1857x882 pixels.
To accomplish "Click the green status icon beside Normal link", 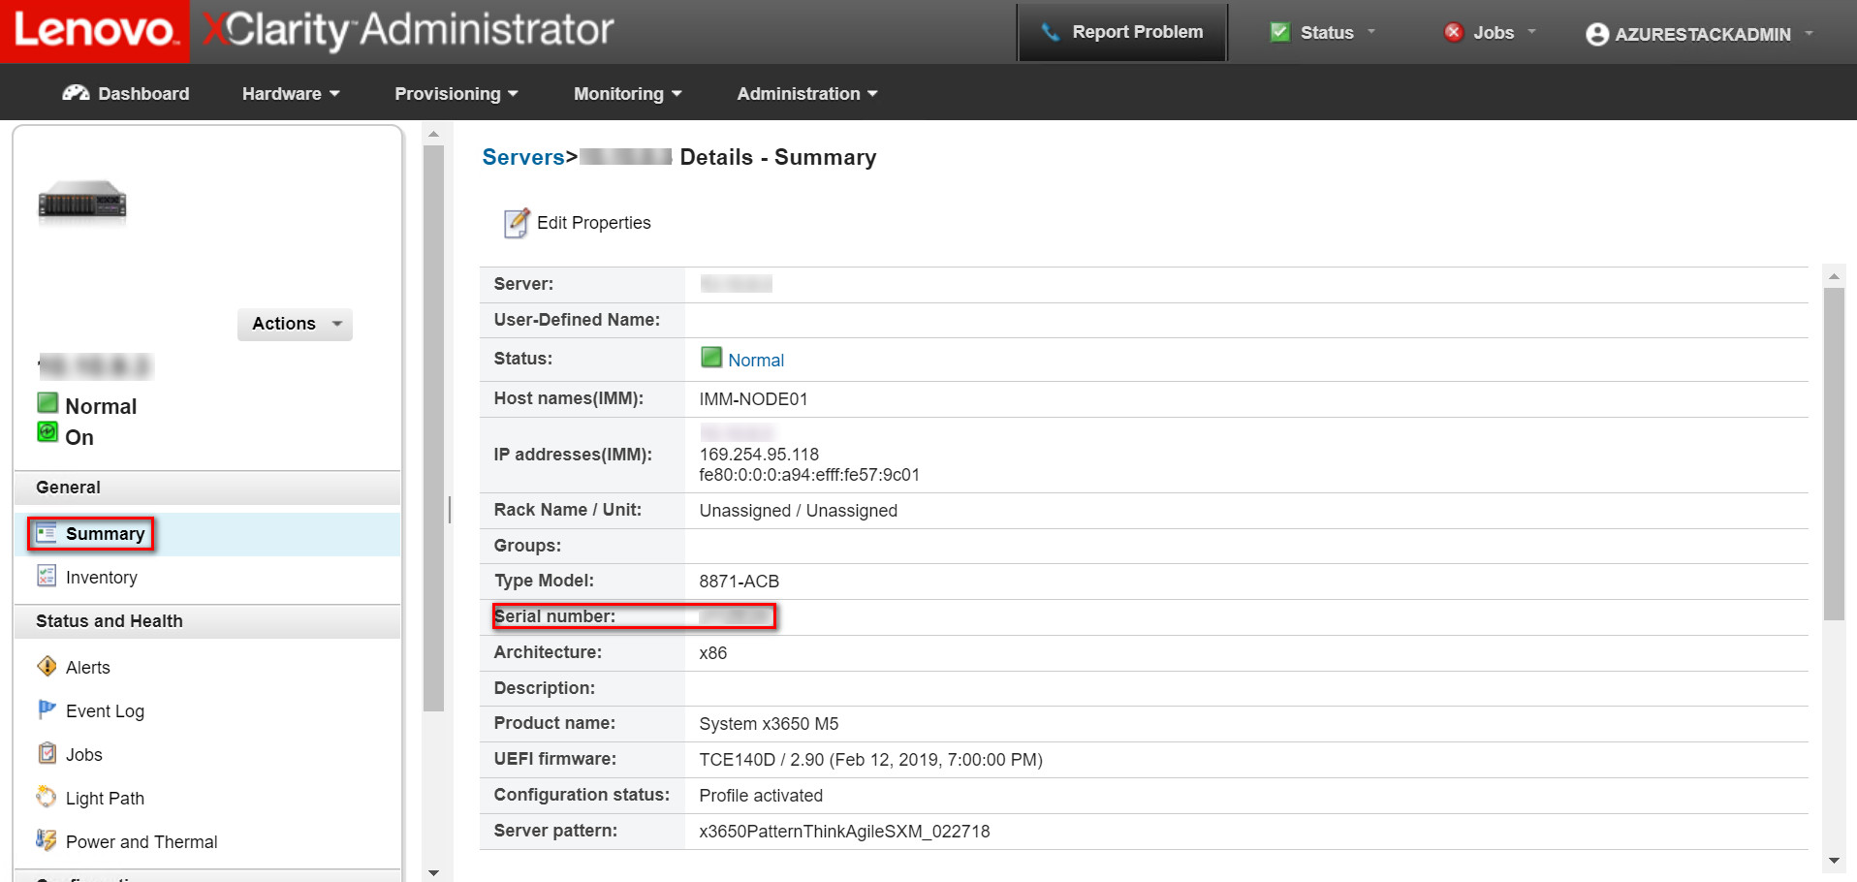I will [x=711, y=358].
